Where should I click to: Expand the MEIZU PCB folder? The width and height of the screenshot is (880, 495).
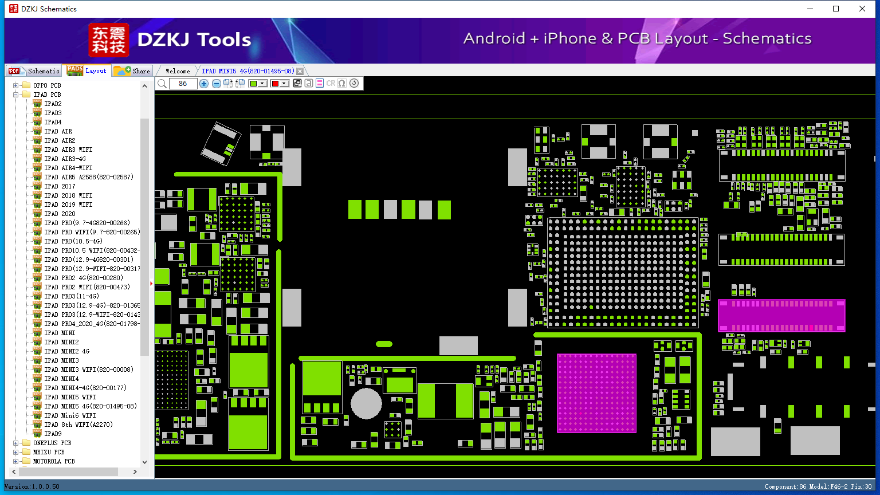16,452
